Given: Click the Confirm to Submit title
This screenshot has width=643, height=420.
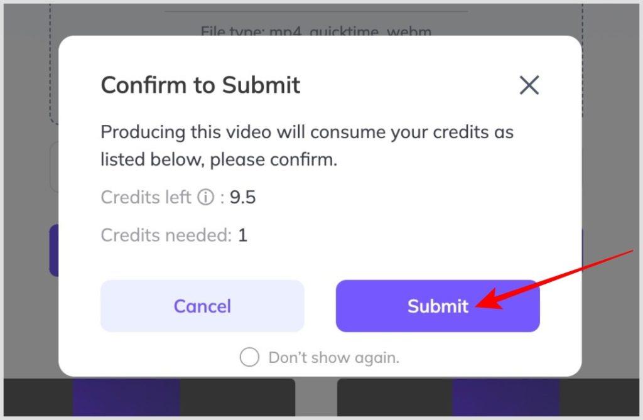Looking at the screenshot, I should point(200,85).
